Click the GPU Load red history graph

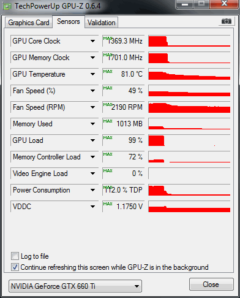click(189, 140)
